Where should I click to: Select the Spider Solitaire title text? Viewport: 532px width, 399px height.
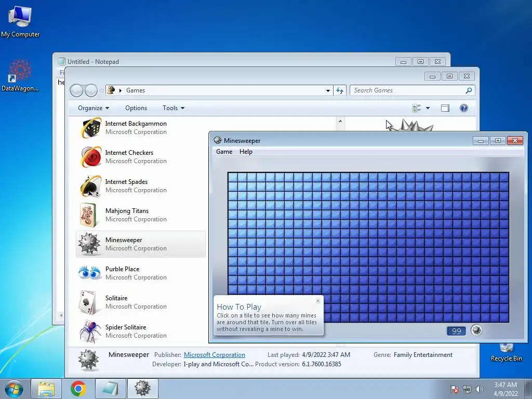tap(126, 327)
